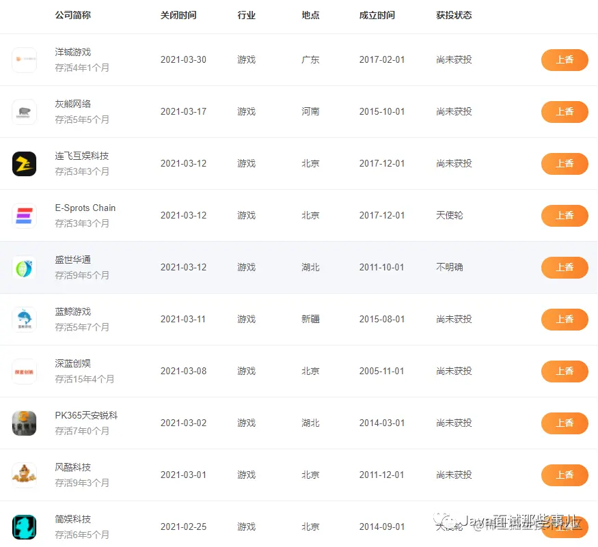Viewport: 598px width, 547px height.
Task: Click the 获投状态 column header
Action: pos(454,15)
